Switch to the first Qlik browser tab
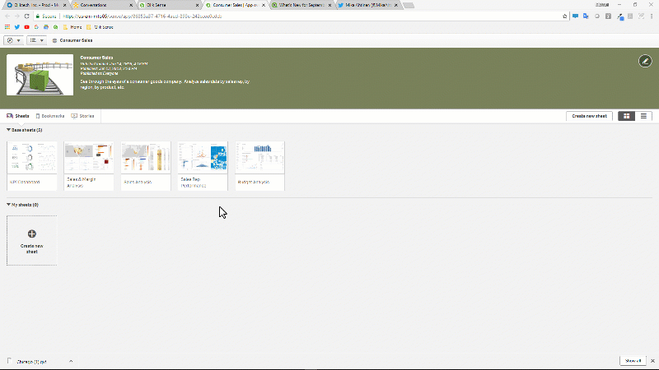This screenshot has height=370, width=659. [x=35, y=5]
